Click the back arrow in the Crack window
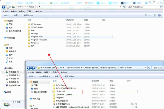This screenshot has width=164, height=109. (x=29, y=68)
